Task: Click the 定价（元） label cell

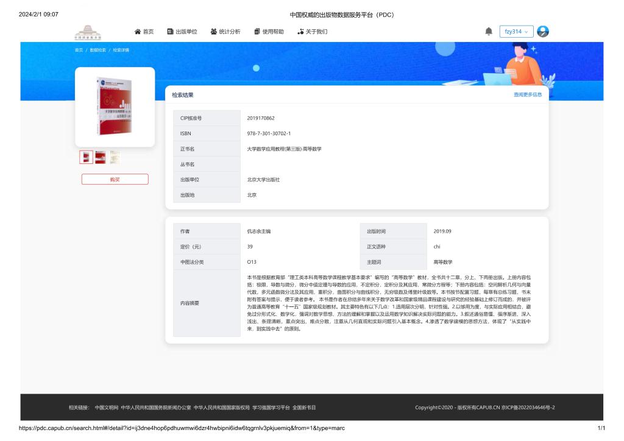Action: 207,247
